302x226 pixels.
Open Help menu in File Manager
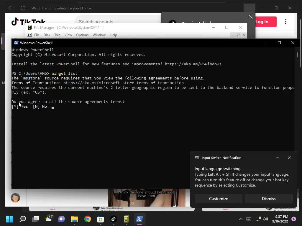click(x=113, y=35)
